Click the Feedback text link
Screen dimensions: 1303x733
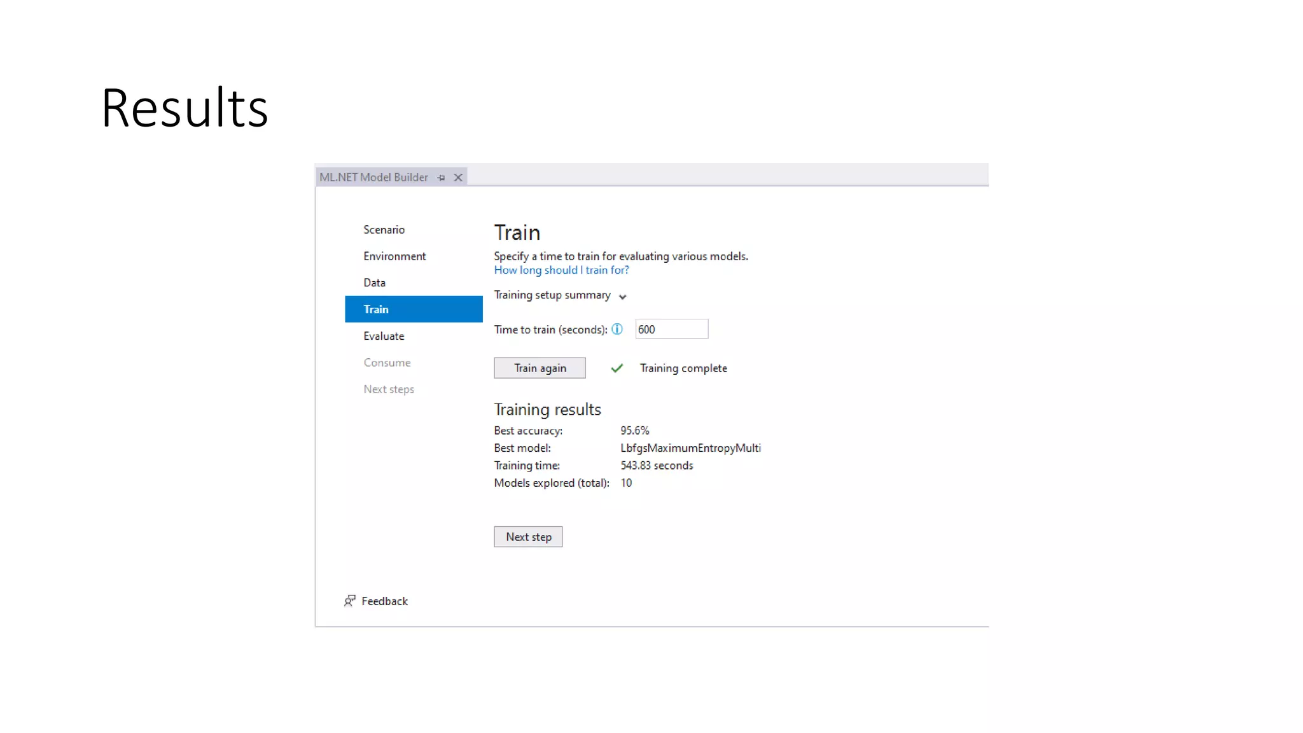[384, 601]
